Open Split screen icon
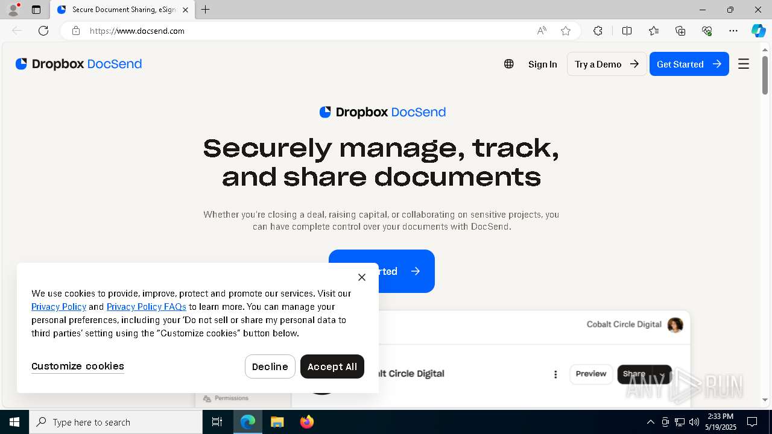Viewport: 772px width, 434px height. (x=627, y=31)
